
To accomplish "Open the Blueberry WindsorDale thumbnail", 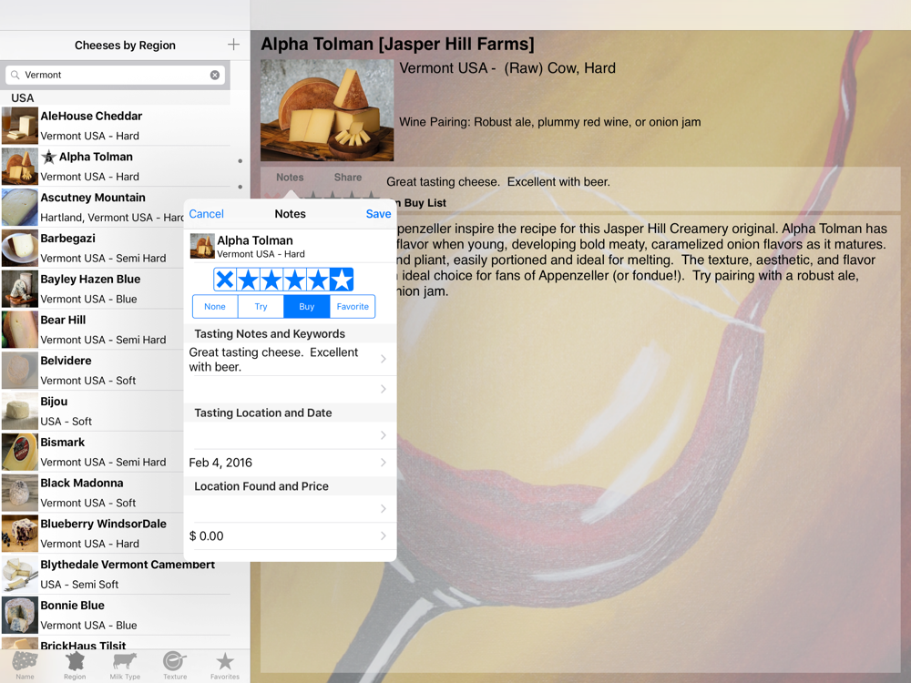I will coord(20,533).
